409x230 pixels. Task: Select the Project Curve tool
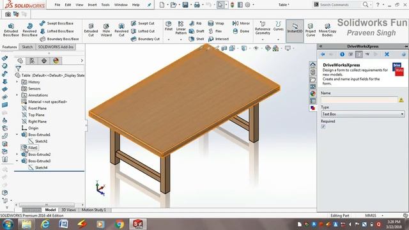(311, 30)
